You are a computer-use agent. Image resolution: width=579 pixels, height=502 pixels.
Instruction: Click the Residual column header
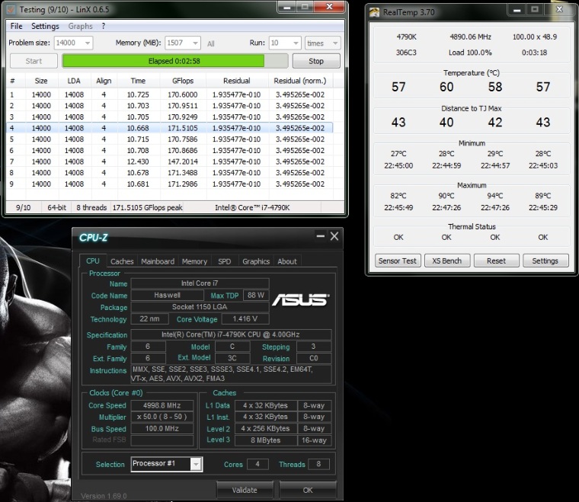pos(236,81)
